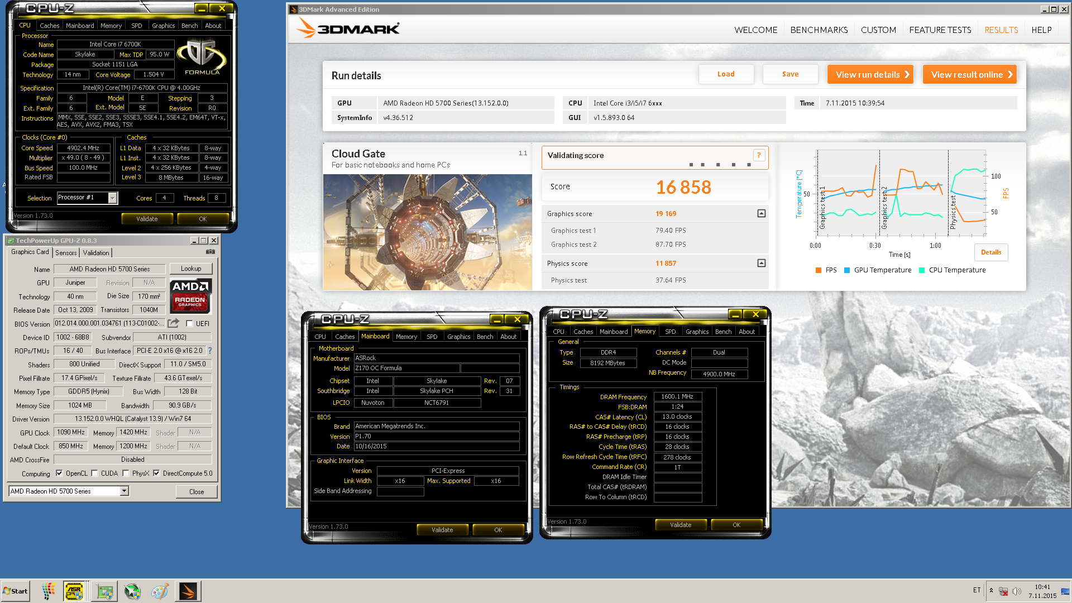Open the HELP menu in 3DMark
This screenshot has height=603, width=1072.
[1041, 30]
